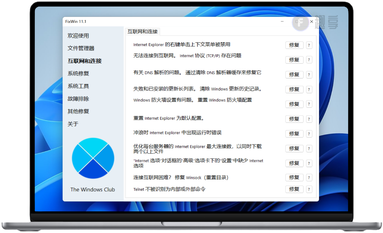This screenshot has height=233, width=383.
Task: Open 系统修复 in the sidebar
Action: pyautogui.click(x=78, y=74)
